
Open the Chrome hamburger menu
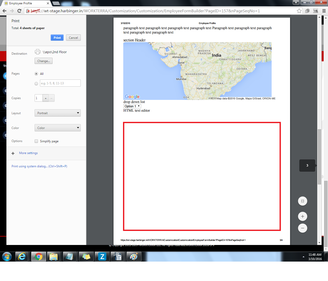324,11
